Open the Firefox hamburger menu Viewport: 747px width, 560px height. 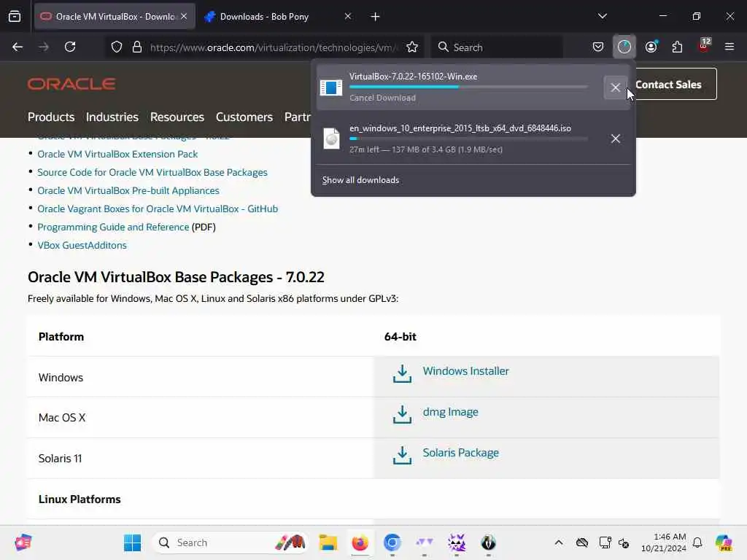coord(729,47)
